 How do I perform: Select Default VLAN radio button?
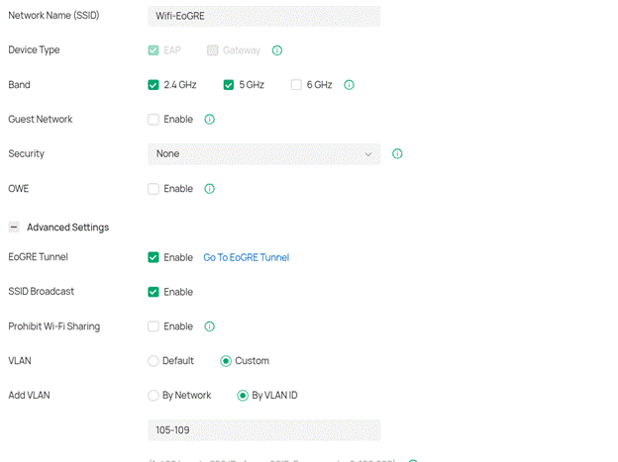[x=154, y=361]
